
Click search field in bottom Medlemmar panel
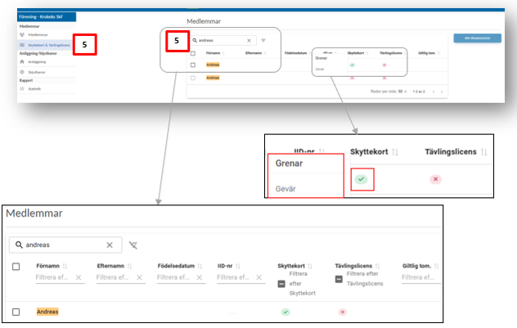coord(65,245)
